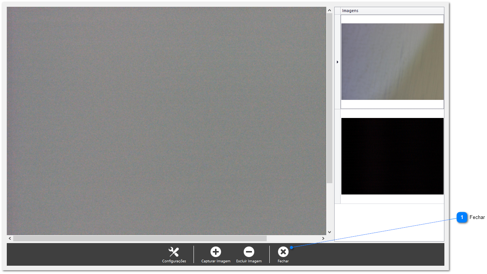Image resolution: width=487 pixels, height=274 pixels.
Task: Click the Excluir Imagem minus icon
Action: (249, 252)
